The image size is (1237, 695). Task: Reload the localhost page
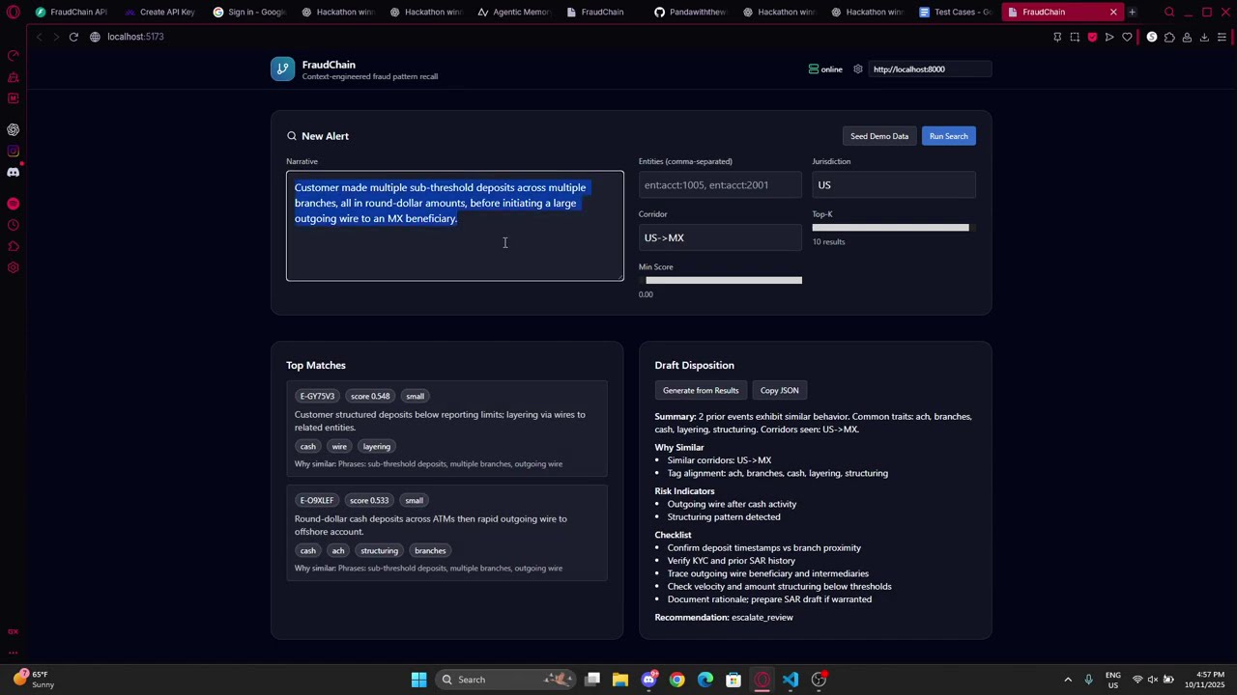[x=73, y=37]
